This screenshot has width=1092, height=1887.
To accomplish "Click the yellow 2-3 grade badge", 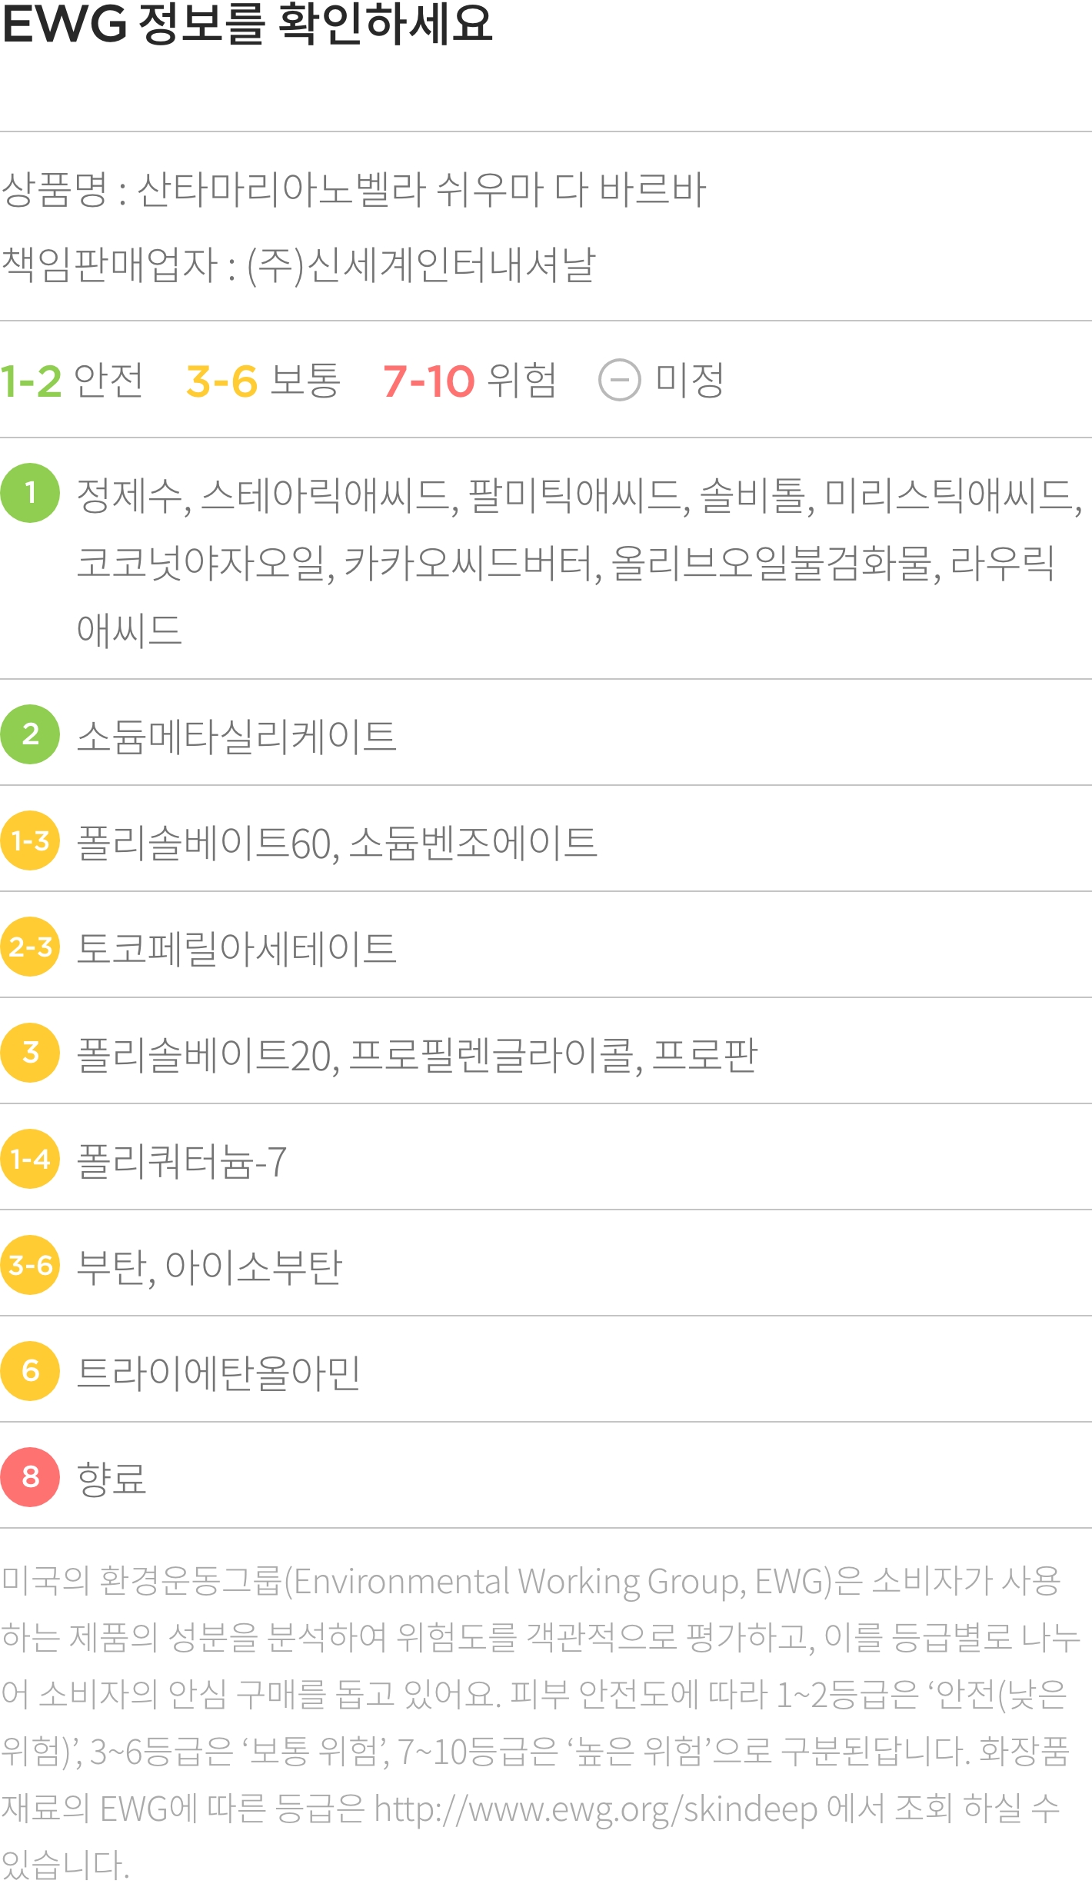I will [x=30, y=947].
